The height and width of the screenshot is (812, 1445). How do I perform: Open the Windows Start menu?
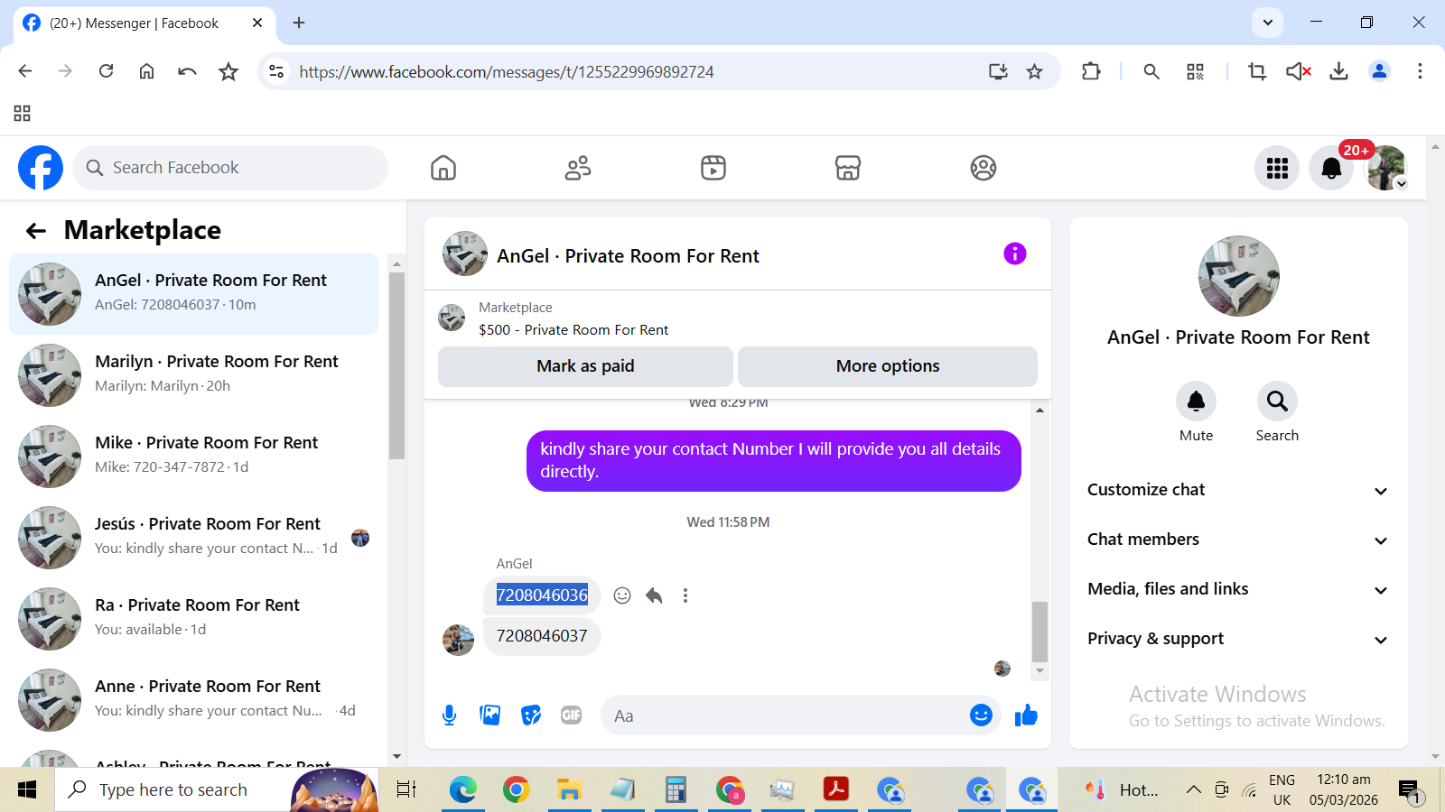click(27, 790)
